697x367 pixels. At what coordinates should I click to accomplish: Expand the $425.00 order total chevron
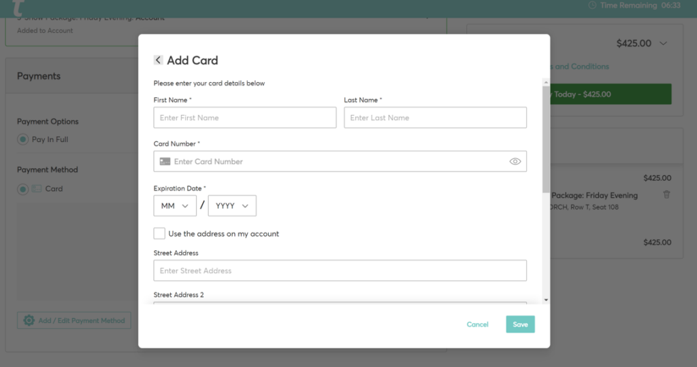664,43
